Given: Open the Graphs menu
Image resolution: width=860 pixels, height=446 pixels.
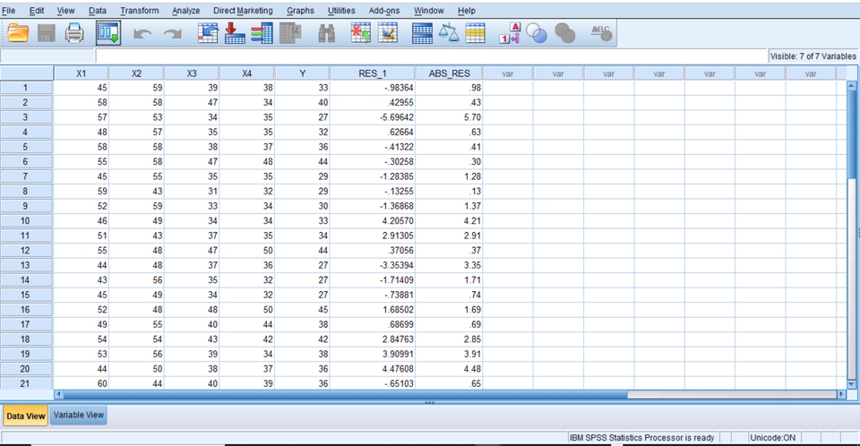Looking at the screenshot, I should (x=301, y=11).
